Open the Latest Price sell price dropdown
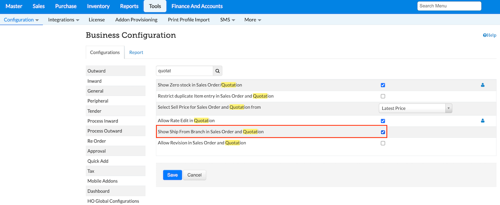 [415, 108]
